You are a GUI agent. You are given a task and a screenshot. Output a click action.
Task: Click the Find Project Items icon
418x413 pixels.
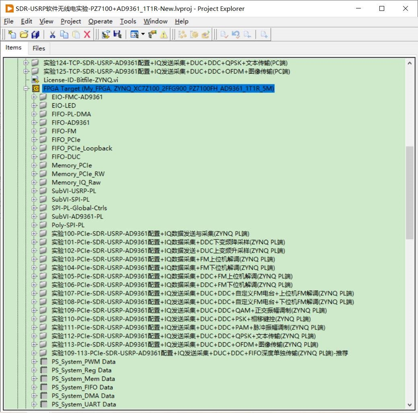pos(153,34)
